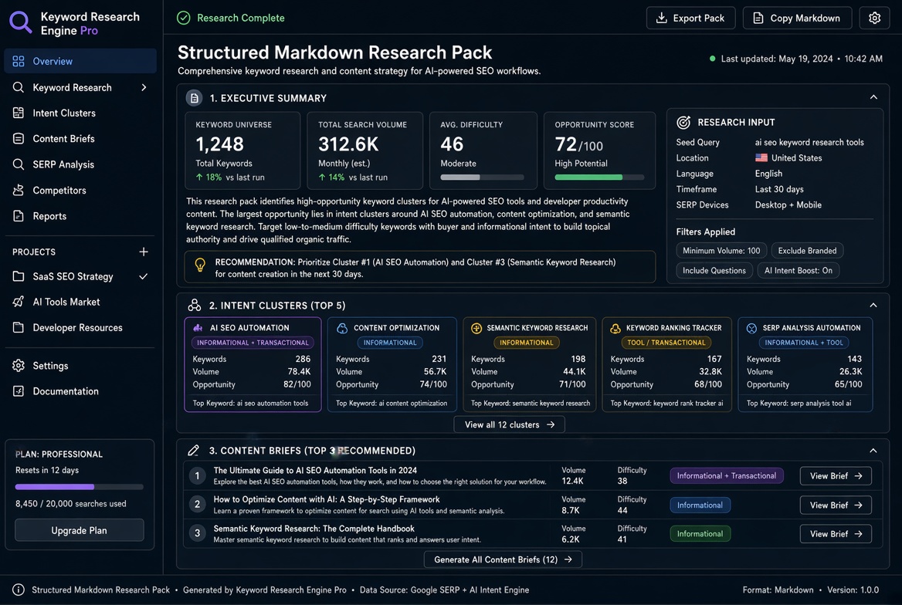
Task: Click the AI Tools Market rocket icon
Action: pos(19,302)
